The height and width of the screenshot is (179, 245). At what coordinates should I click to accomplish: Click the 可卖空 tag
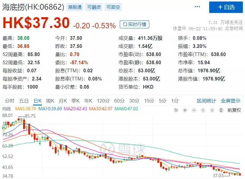click(x=113, y=7)
